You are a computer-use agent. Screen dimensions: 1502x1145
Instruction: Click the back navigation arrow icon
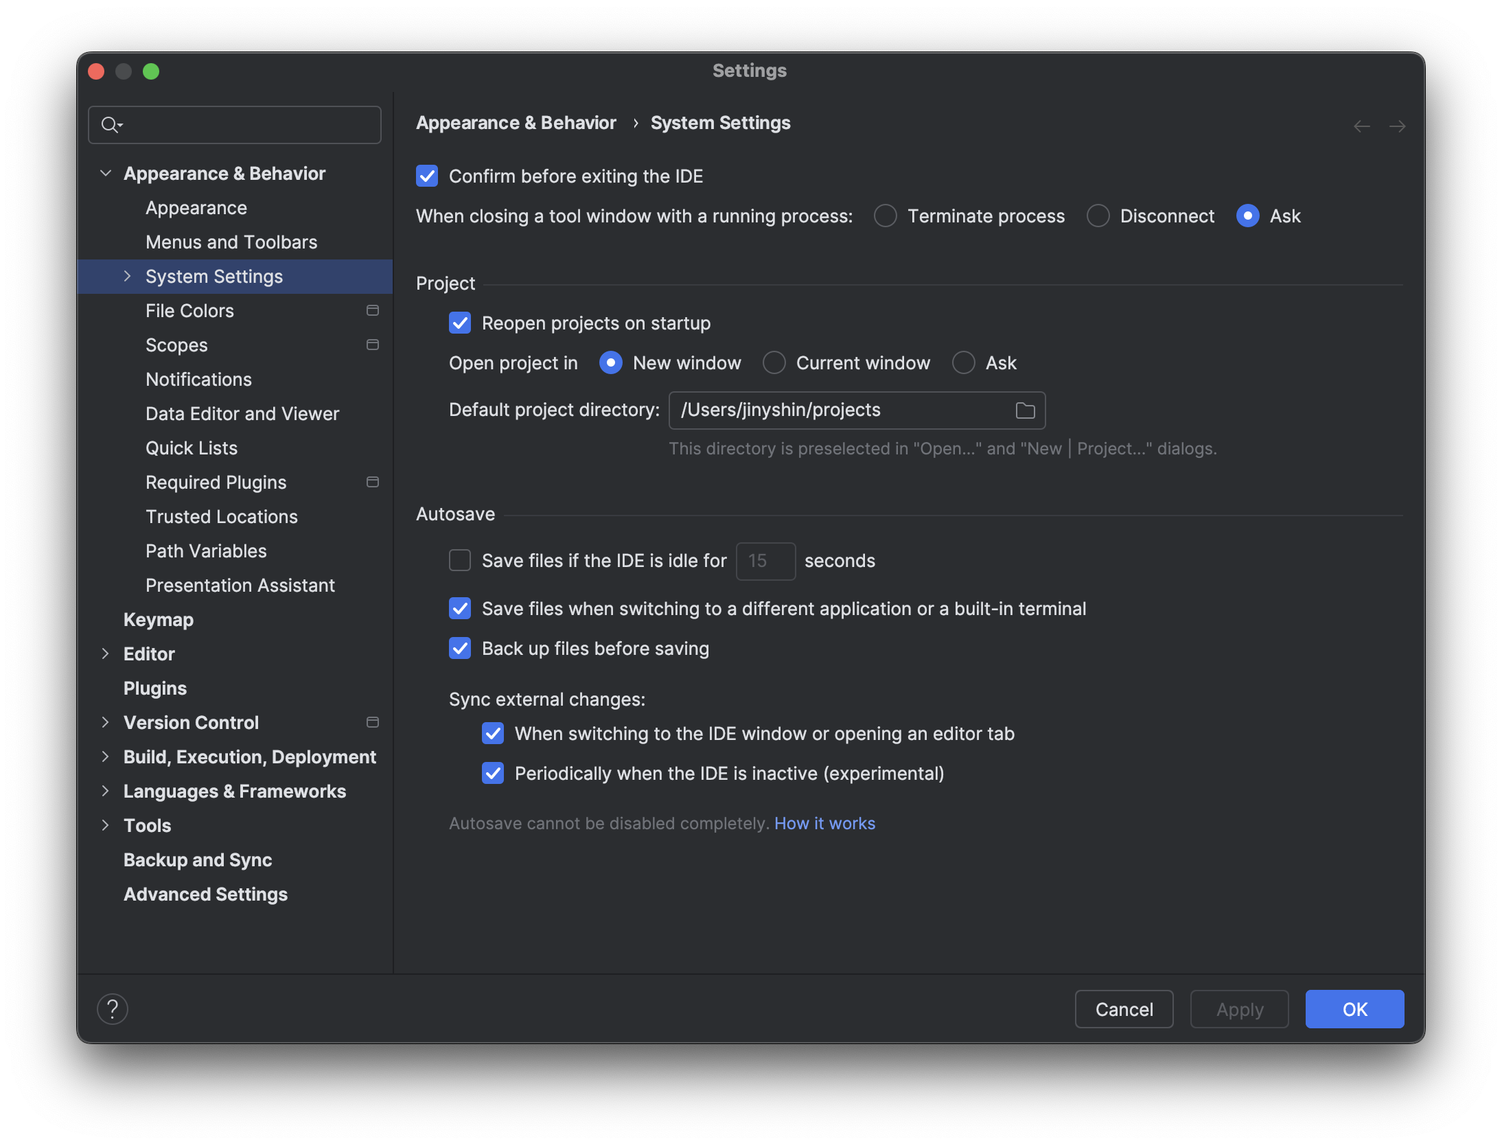pyautogui.click(x=1361, y=126)
